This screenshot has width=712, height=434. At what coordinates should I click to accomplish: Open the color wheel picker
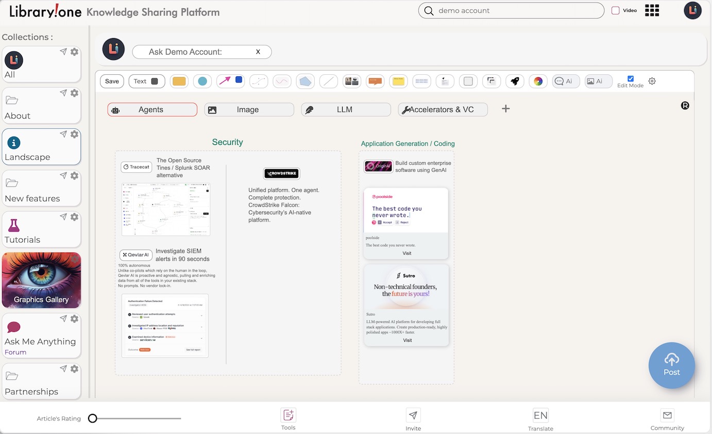click(x=538, y=81)
